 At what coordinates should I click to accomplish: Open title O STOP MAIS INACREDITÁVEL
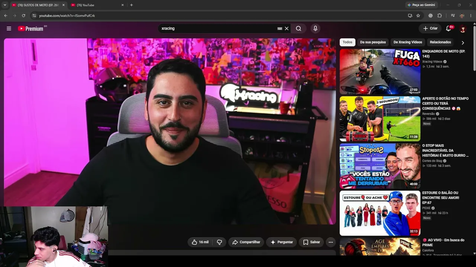click(x=445, y=151)
